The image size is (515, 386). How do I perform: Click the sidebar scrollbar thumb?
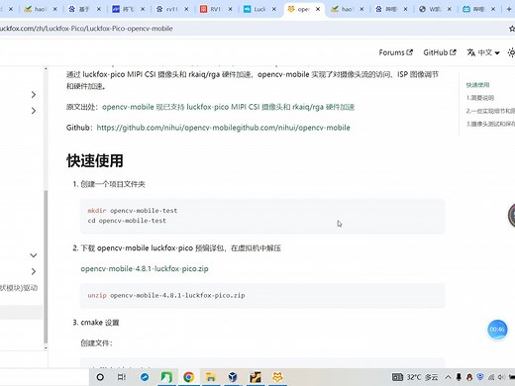[46, 266]
